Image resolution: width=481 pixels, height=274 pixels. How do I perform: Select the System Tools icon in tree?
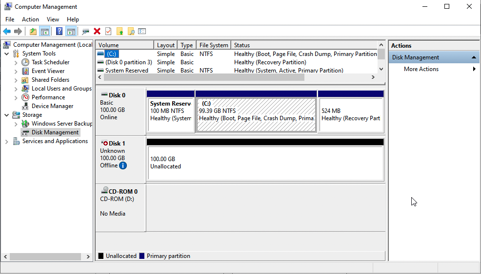pos(16,54)
